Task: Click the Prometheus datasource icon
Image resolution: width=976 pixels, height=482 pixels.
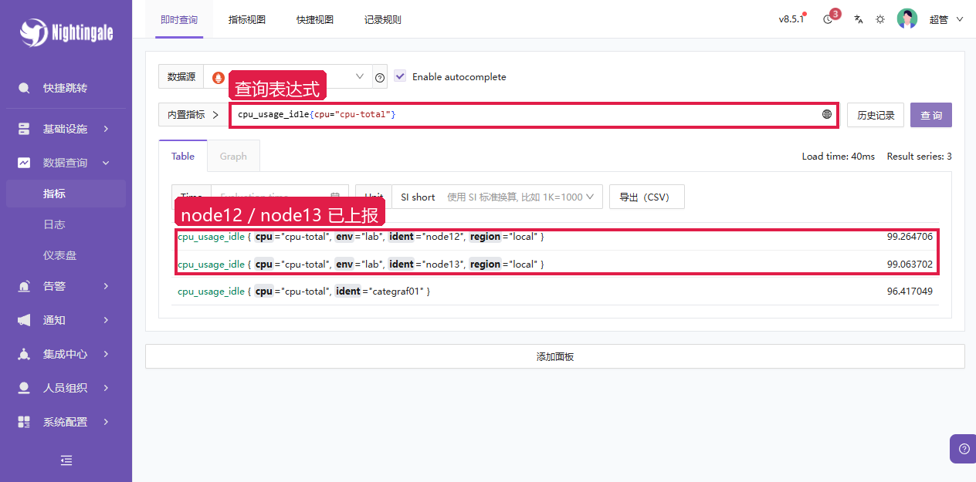Action: (x=219, y=77)
